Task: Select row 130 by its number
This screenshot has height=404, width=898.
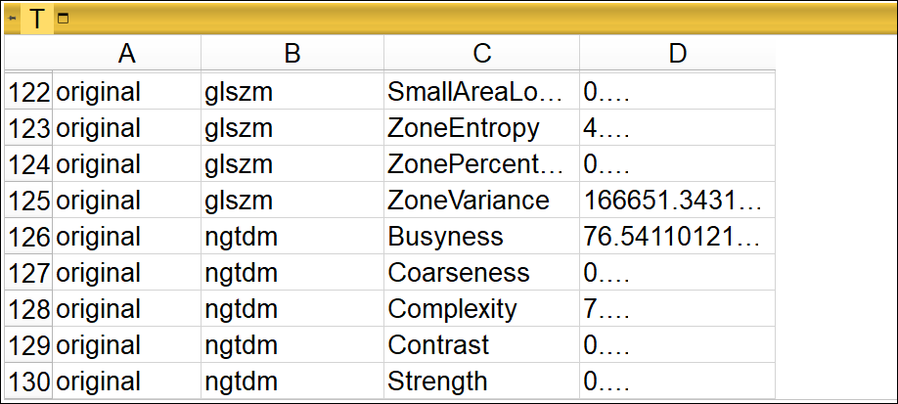Action: (x=28, y=381)
